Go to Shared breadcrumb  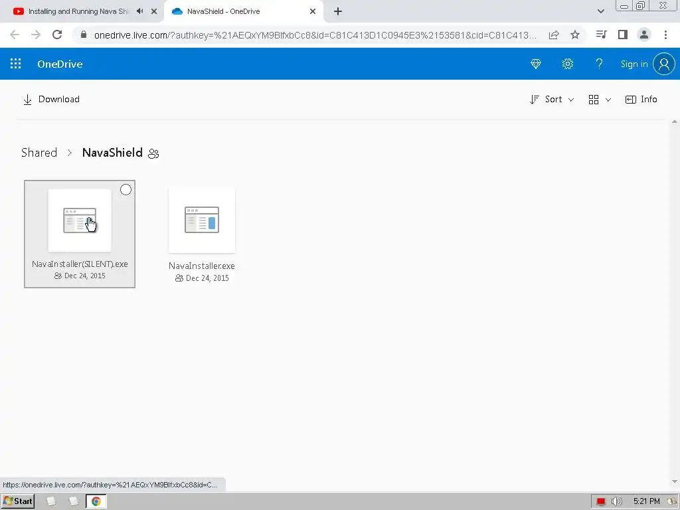(x=39, y=153)
